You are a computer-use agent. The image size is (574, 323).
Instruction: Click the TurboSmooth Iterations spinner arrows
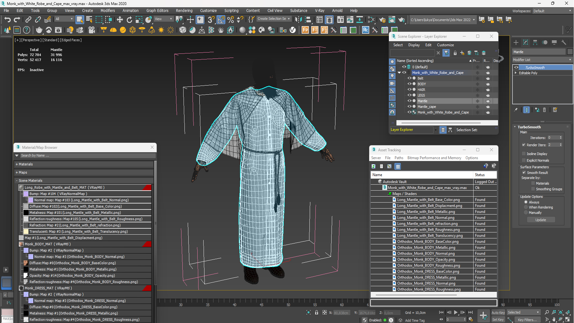click(x=561, y=138)
